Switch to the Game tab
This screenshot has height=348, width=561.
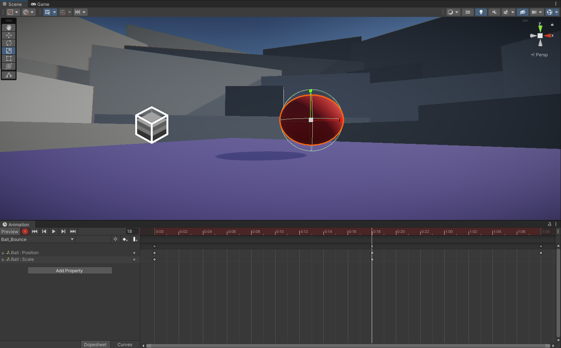point(40,4)
